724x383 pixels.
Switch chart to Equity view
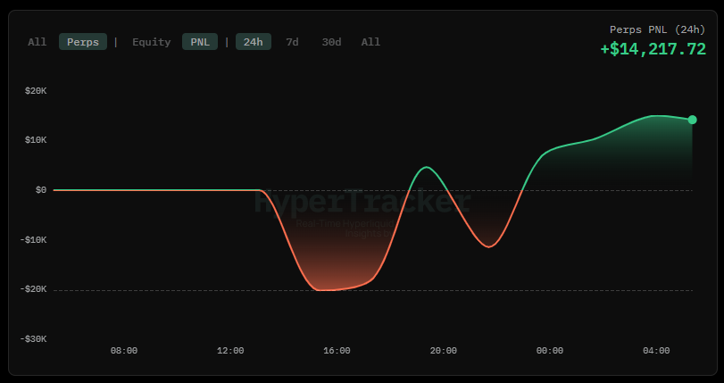click(152, 42)
